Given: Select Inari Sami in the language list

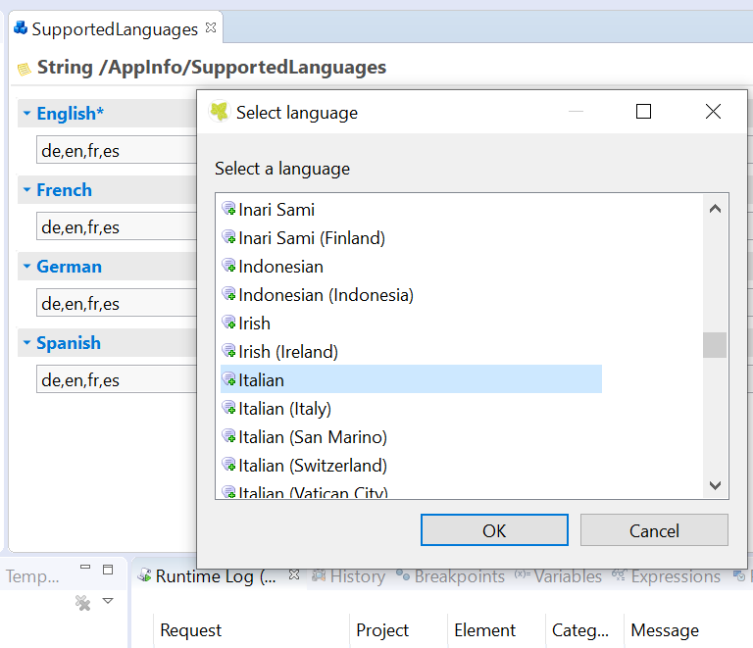Looking at the screenshot, I should pos(276,210).
